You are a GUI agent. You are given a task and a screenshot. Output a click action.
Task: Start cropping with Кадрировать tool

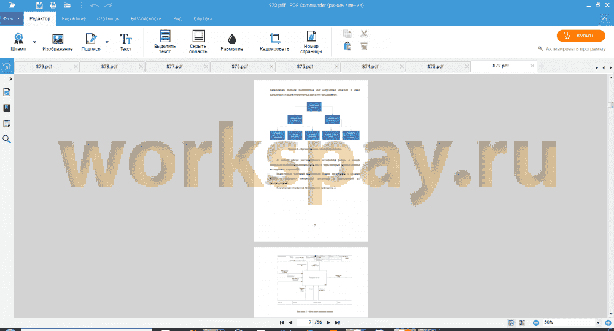tap(274, 42)
